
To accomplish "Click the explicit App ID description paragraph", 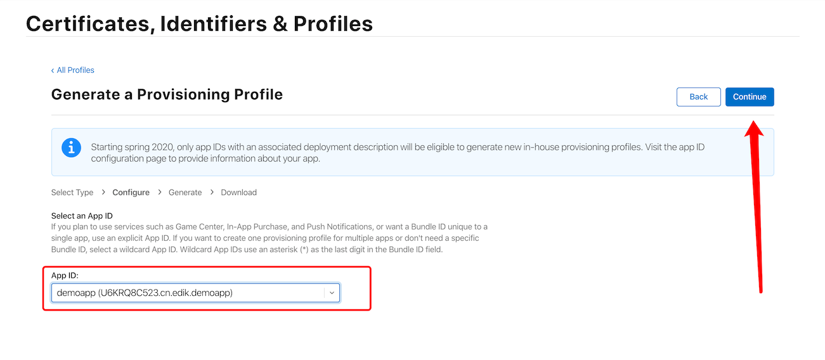I will pyautogui.click(x=270, y=238).
